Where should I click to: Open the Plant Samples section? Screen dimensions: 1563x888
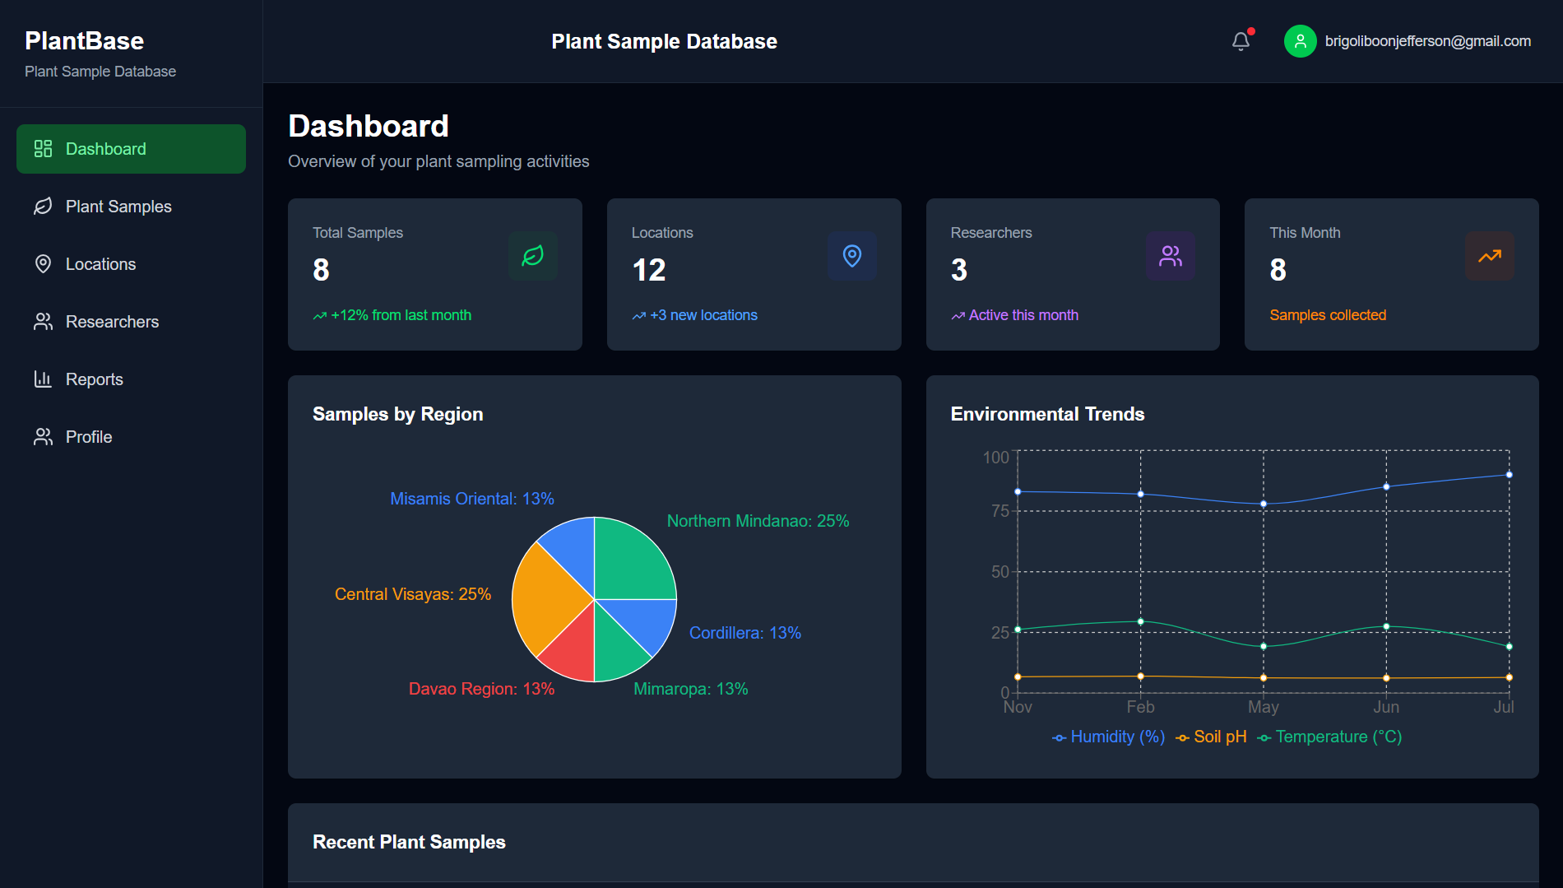118,206
